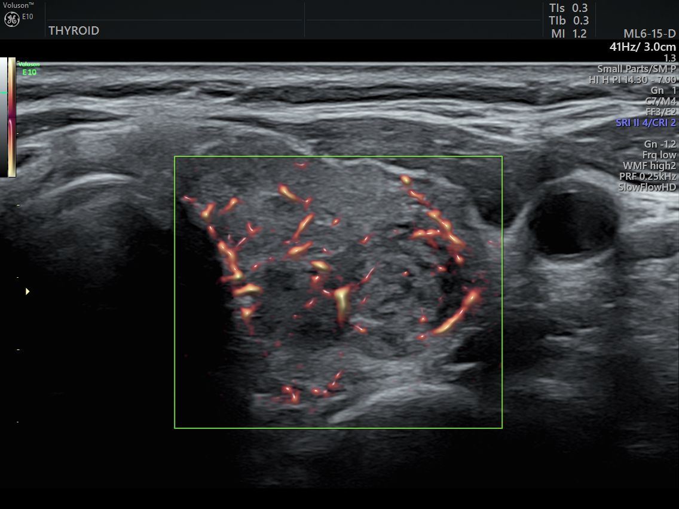Viewport: 679px width, 509px height.
Task: Click the Doppler gain Gn -1.2 value
Action: [x=660, y=145]
